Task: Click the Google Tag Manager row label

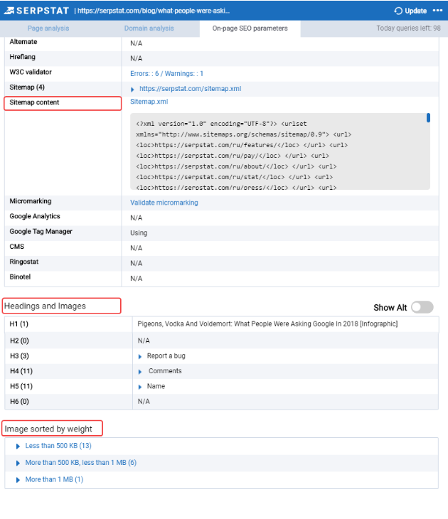Action: [41, 231]
